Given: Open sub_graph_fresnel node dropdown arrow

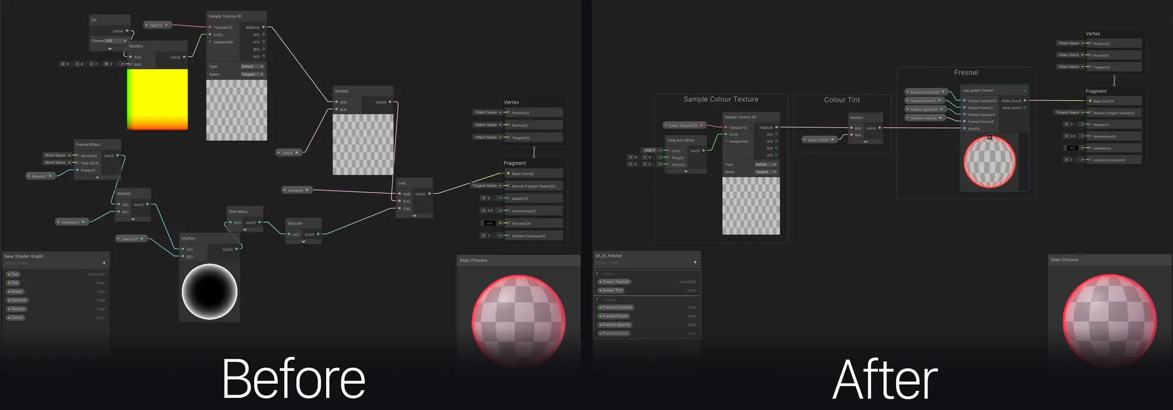Looking at the screenshot, I should [x=1025, y=90].
